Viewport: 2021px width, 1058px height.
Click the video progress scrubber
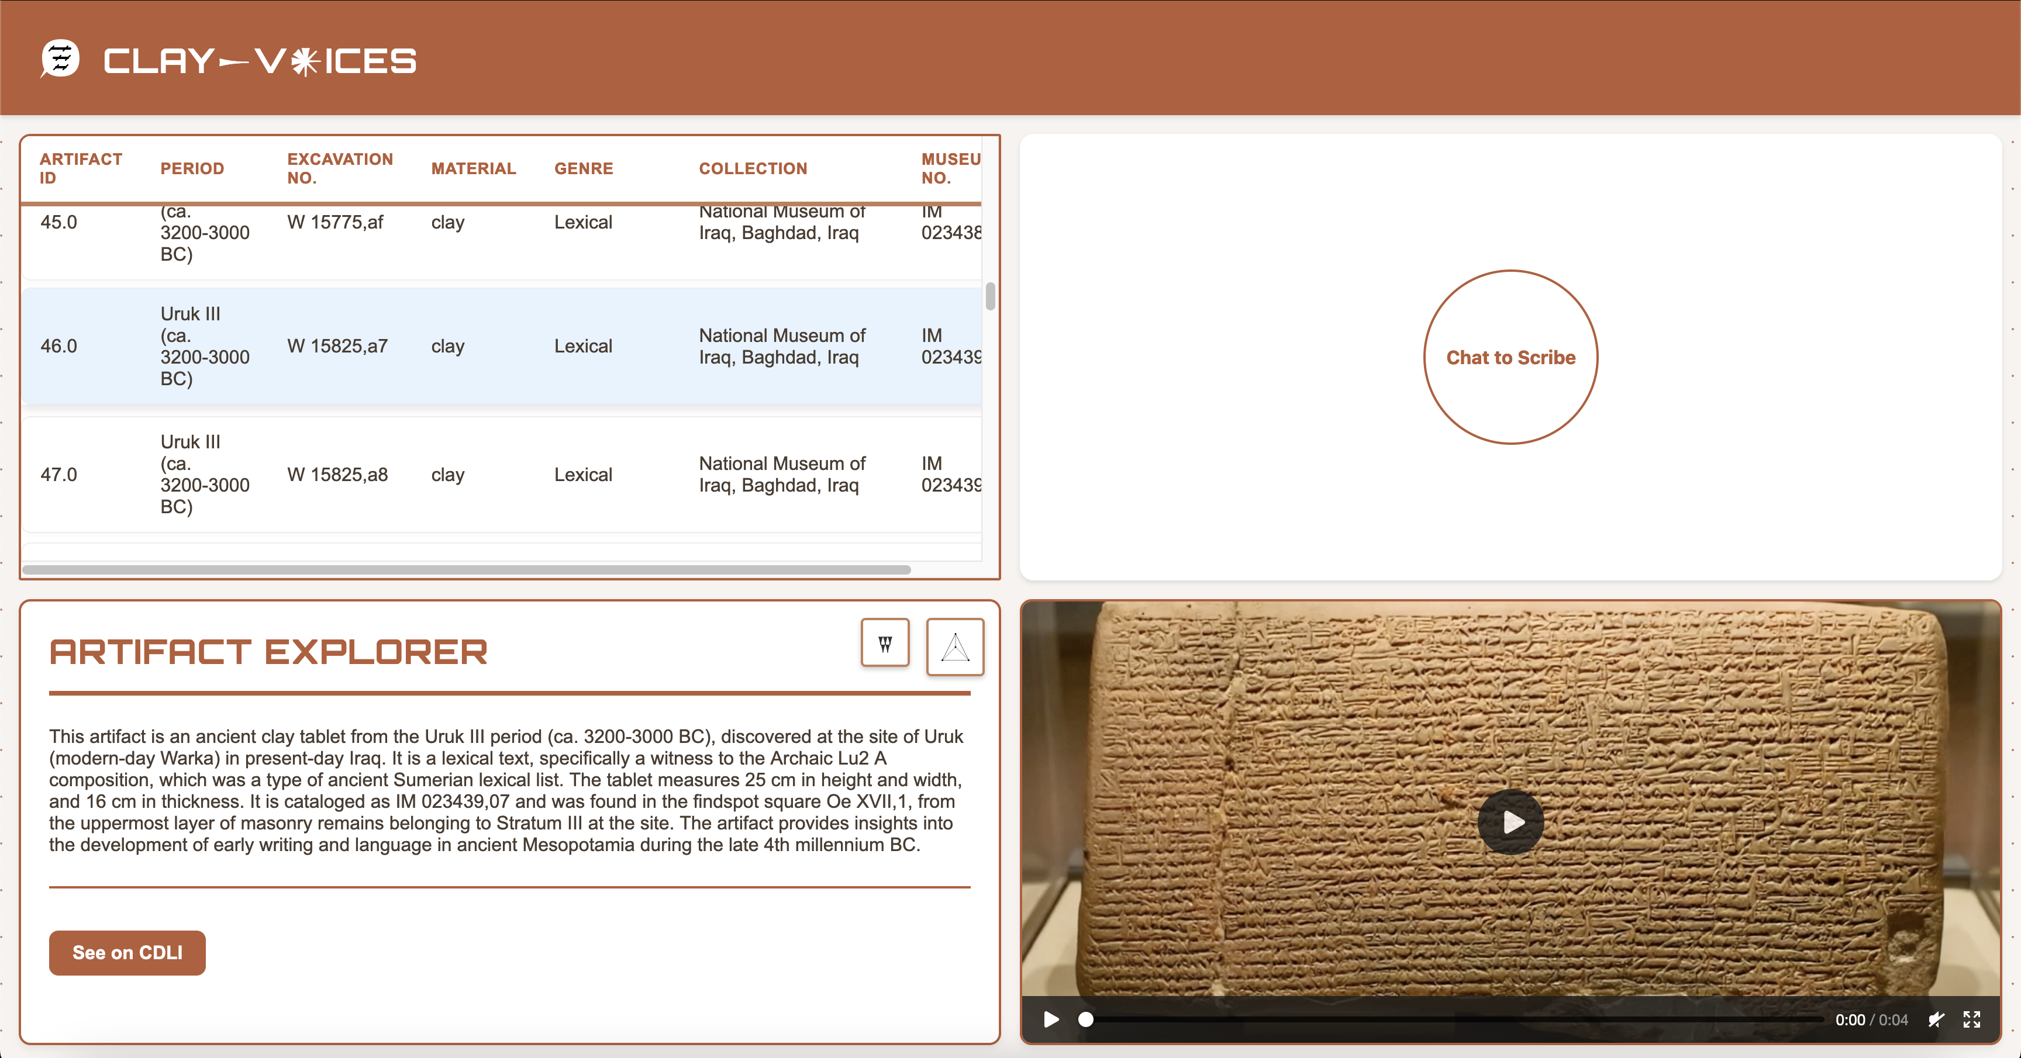1085,1019
